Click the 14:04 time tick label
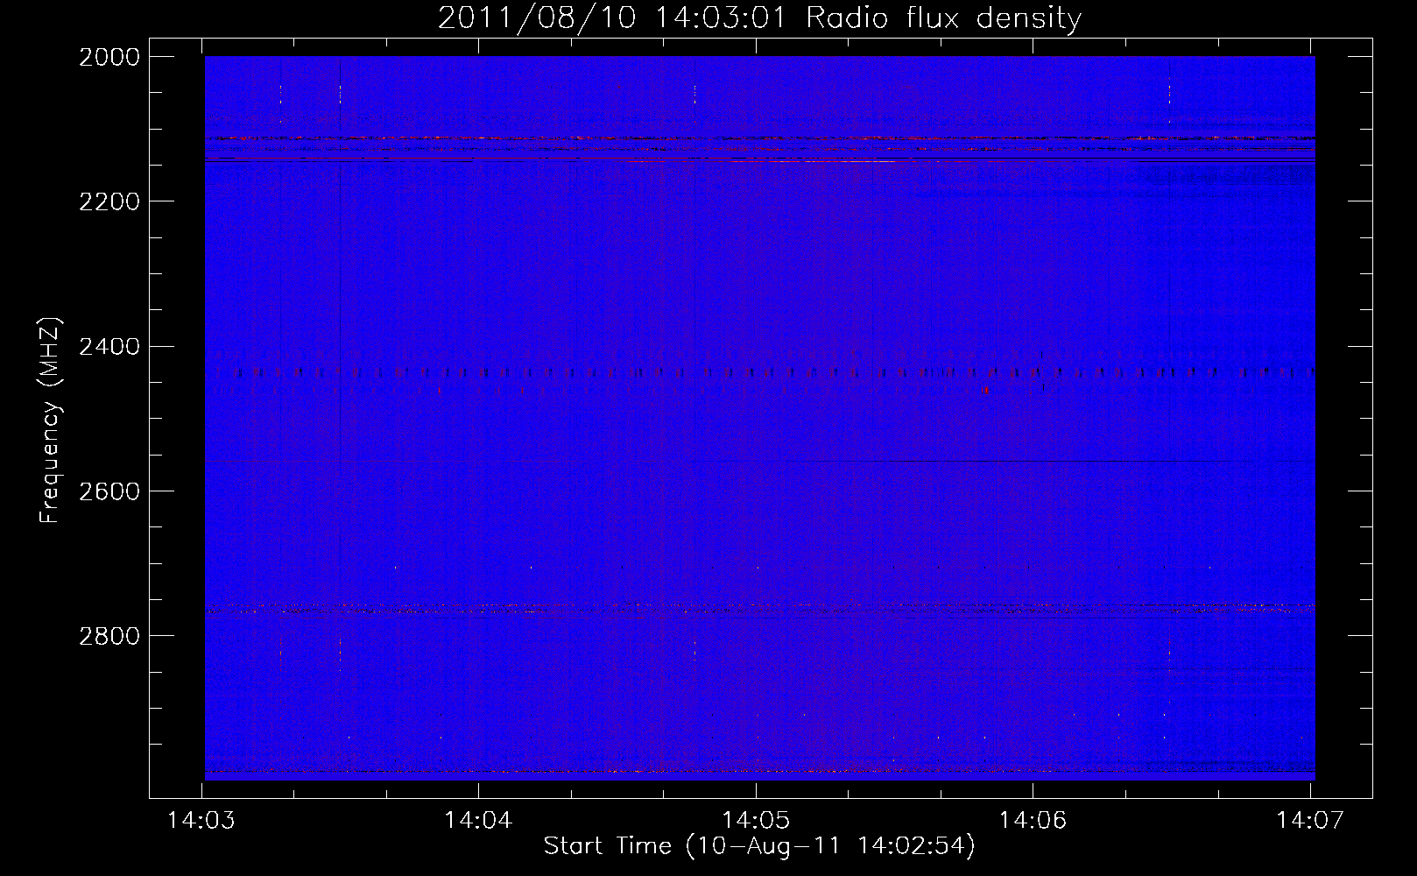 pos(478,821)
